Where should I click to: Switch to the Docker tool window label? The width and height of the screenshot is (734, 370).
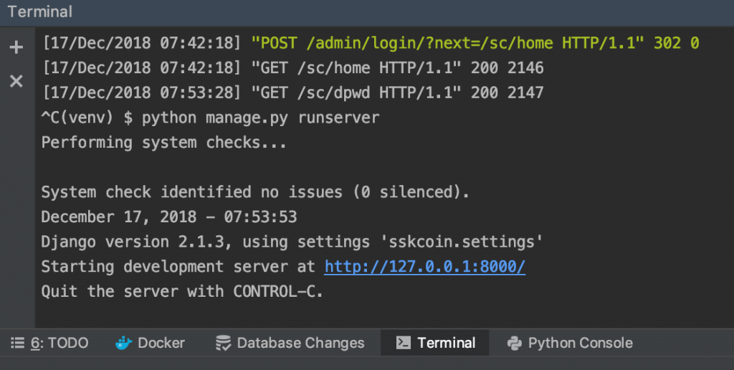[x=161, y=343]
